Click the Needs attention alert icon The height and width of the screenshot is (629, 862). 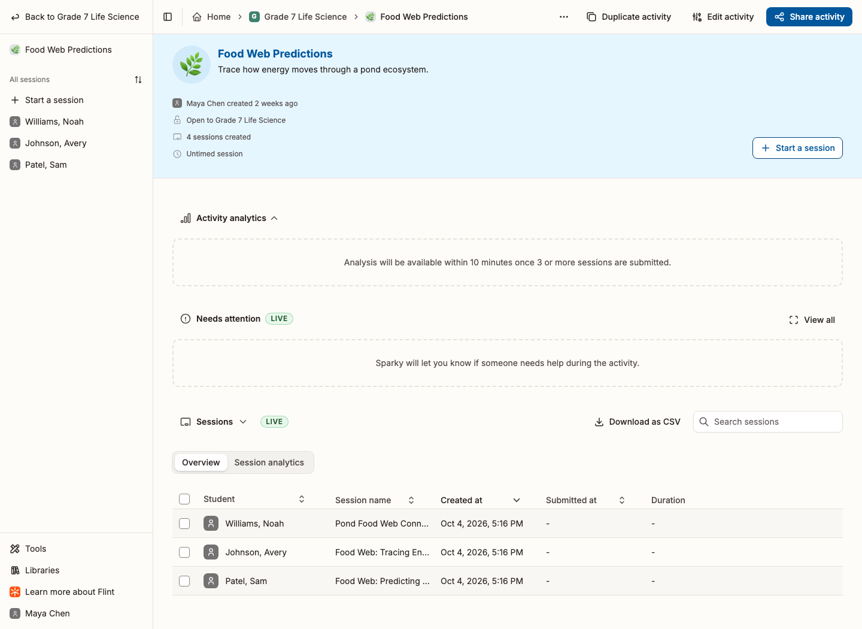tap(186, 319)
